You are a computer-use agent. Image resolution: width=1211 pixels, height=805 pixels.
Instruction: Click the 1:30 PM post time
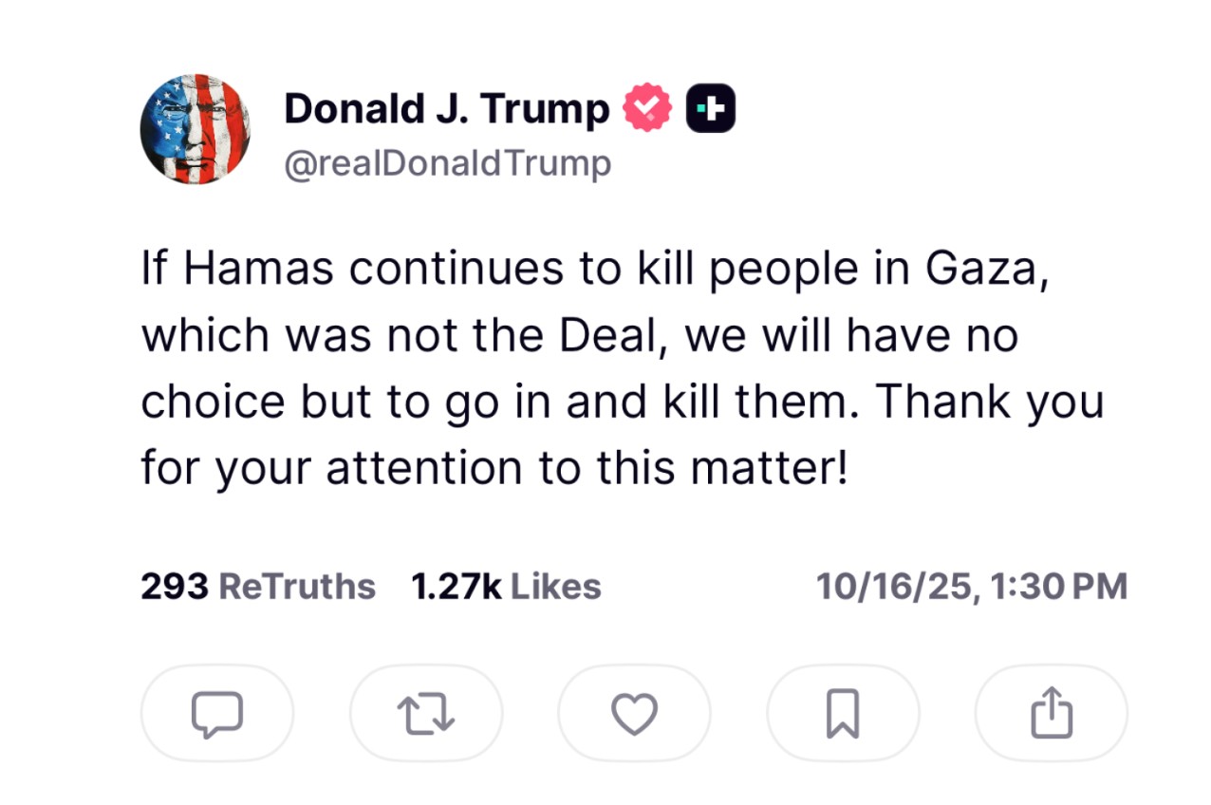[x=1058, y=586]
